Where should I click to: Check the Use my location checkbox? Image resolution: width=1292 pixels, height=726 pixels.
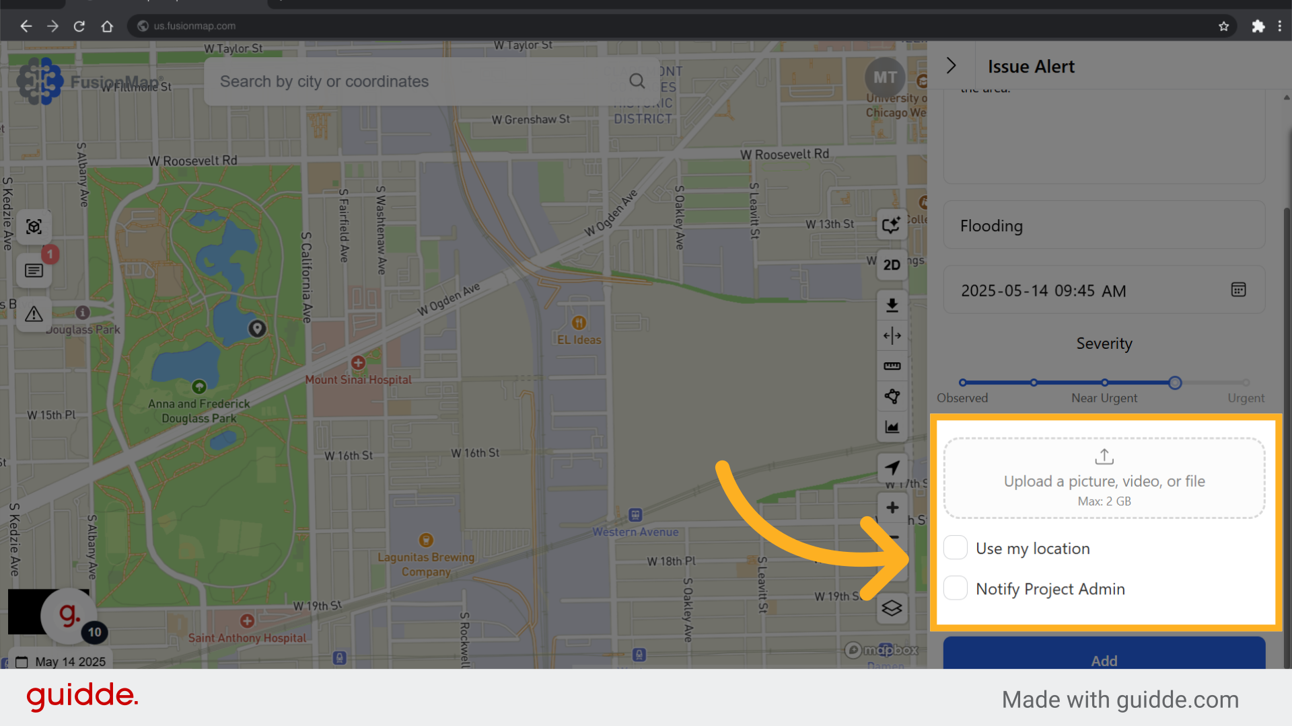pyautogui.click(x=956, y=548)
